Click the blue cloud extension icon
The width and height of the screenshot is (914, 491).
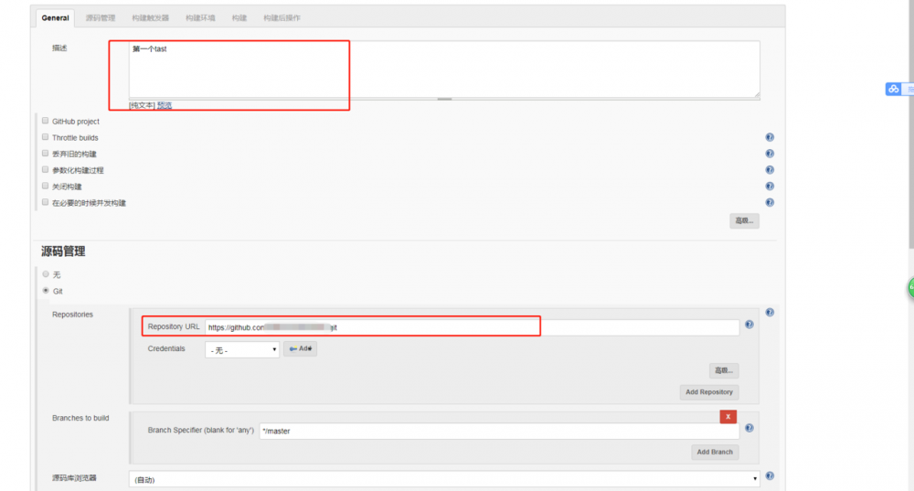893,90
